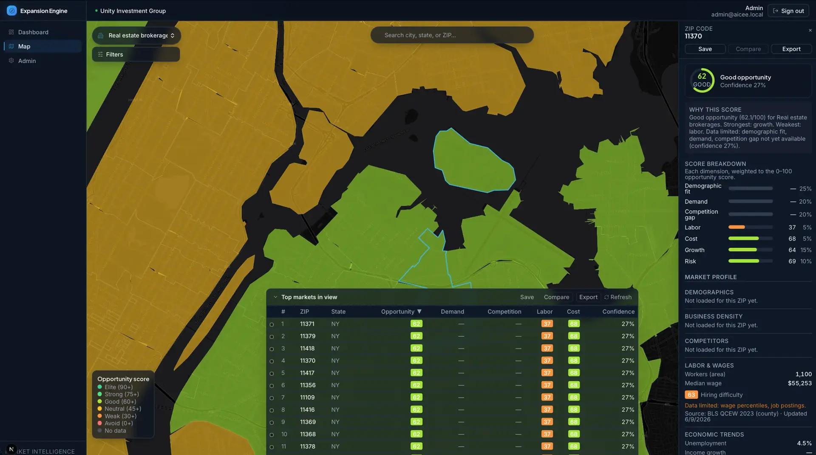The height and width of the screenshot is (455, 816).
Task: Click the building icon in industry selector
Action: pyautogui.click(x=101, y=36)
